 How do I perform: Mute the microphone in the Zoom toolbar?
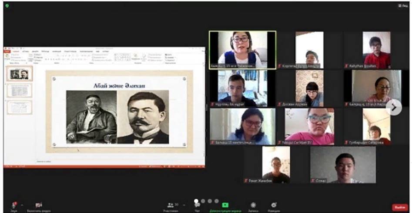coord(15,204)
